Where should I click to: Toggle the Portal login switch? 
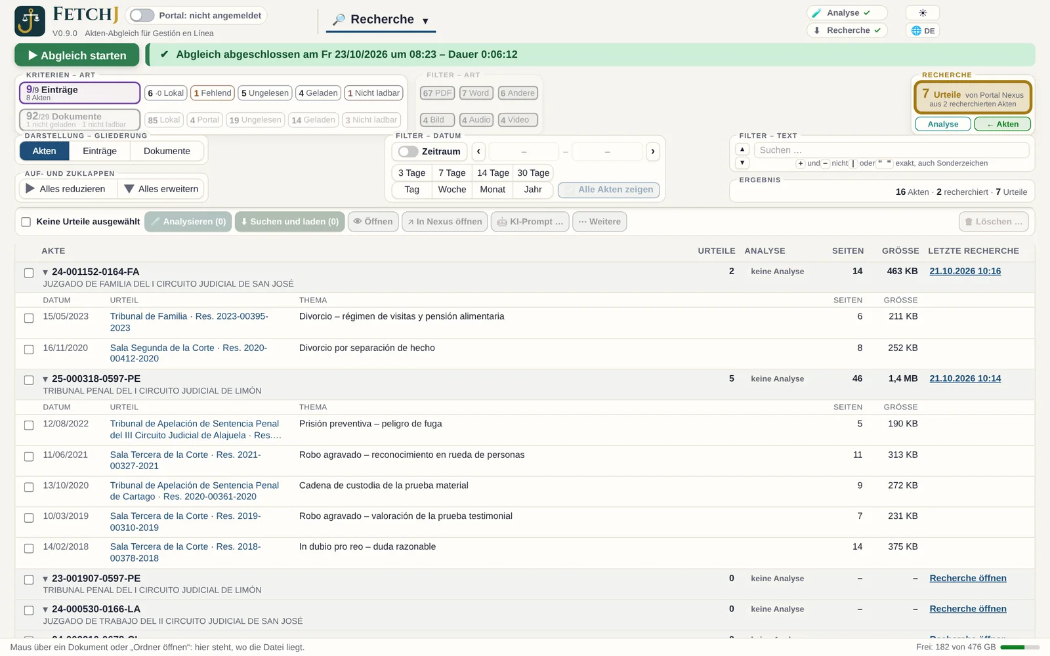click(142, 15)
